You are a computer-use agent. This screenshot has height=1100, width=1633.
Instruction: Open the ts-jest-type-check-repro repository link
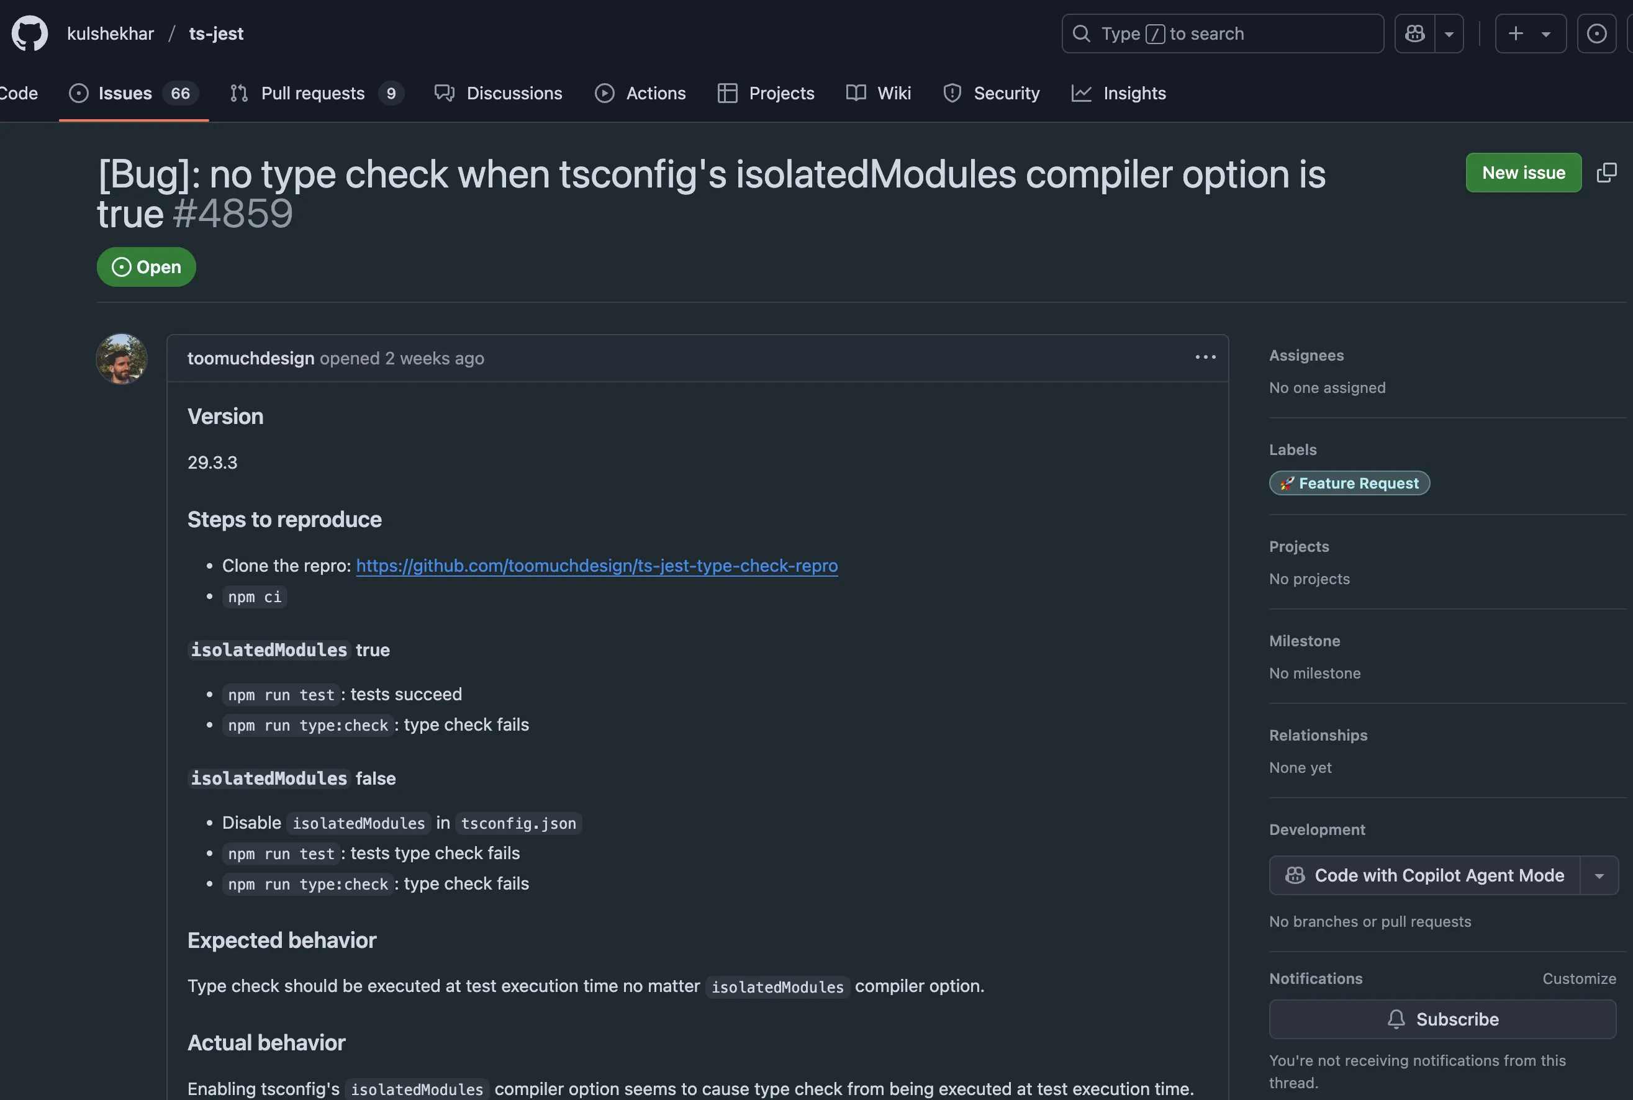[x=597, y=566]
